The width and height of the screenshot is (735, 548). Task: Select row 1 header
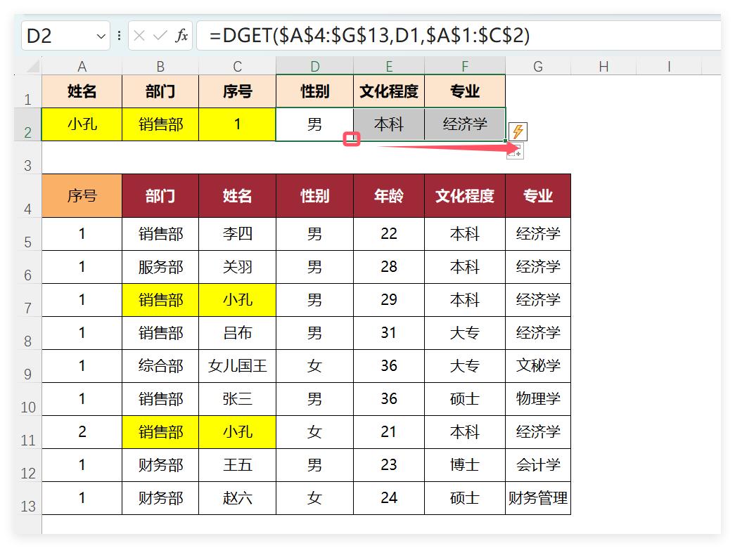pyautogui.click(x=27, y=92)
